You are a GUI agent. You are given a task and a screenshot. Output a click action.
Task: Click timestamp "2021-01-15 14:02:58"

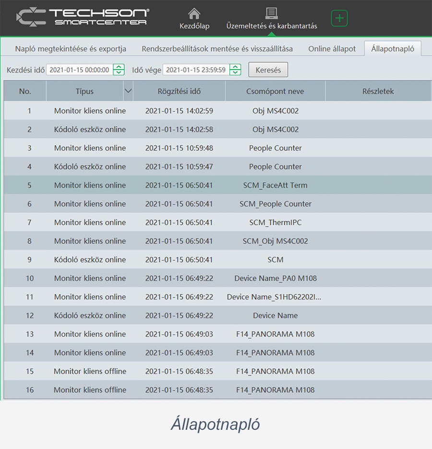(x=179, y=130)
